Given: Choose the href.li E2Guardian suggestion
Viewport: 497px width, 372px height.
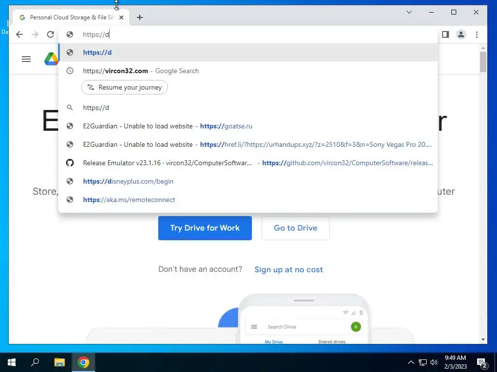Looking at the screenshot, I should (x=248, y=144).
